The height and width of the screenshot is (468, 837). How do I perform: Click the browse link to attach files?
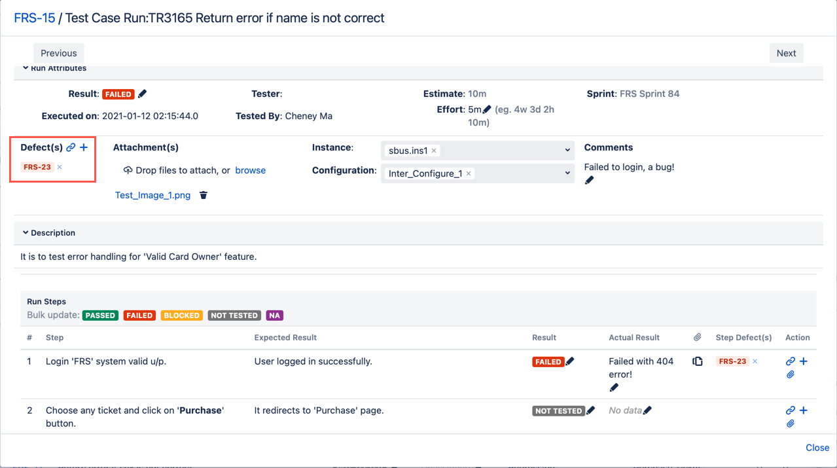(250, 170)
